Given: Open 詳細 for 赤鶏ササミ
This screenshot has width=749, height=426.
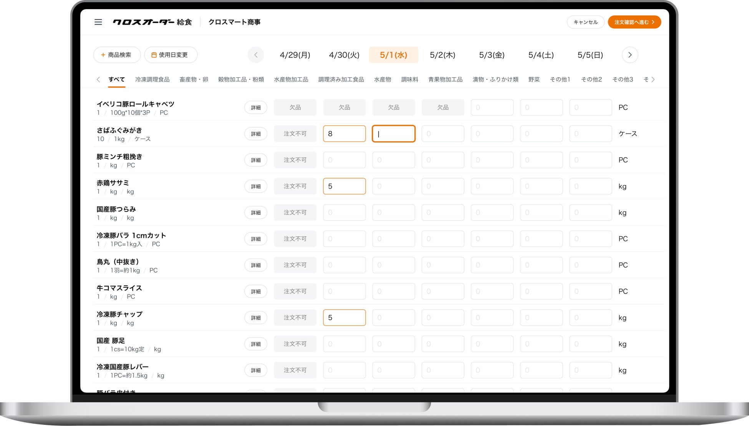Looking at the screenshot, I should (x=255, y=186).
